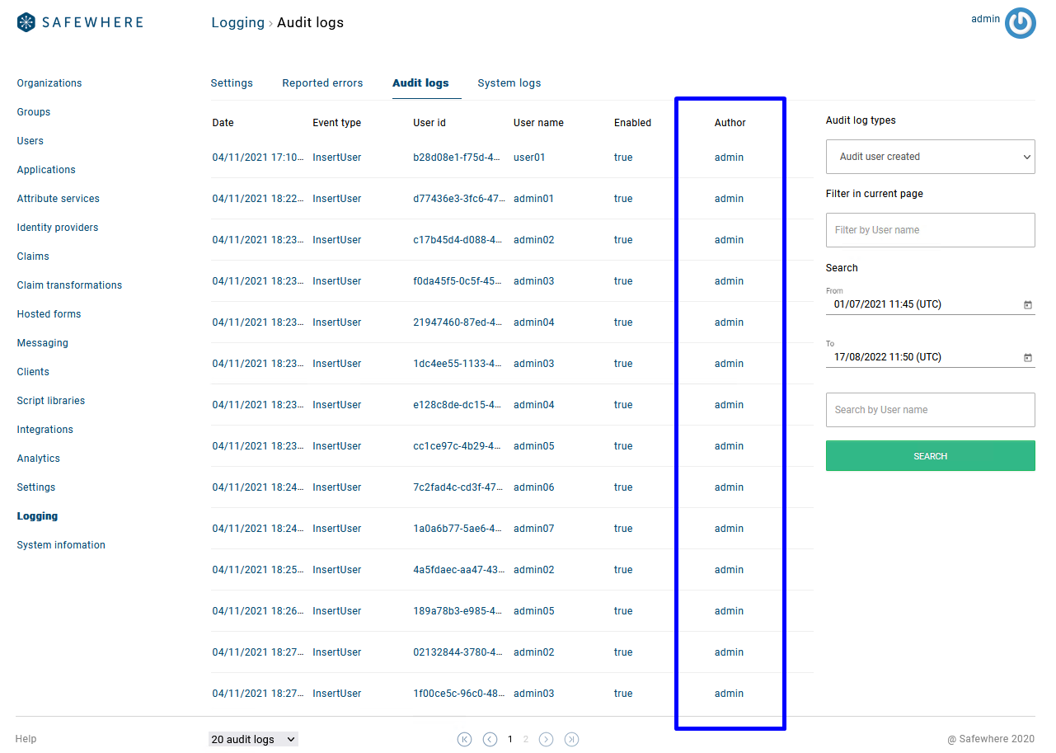The width and height of the screenshot is (1056, 753).
Task: Click the Filter by User name field
Action: [x=930, y=230]
